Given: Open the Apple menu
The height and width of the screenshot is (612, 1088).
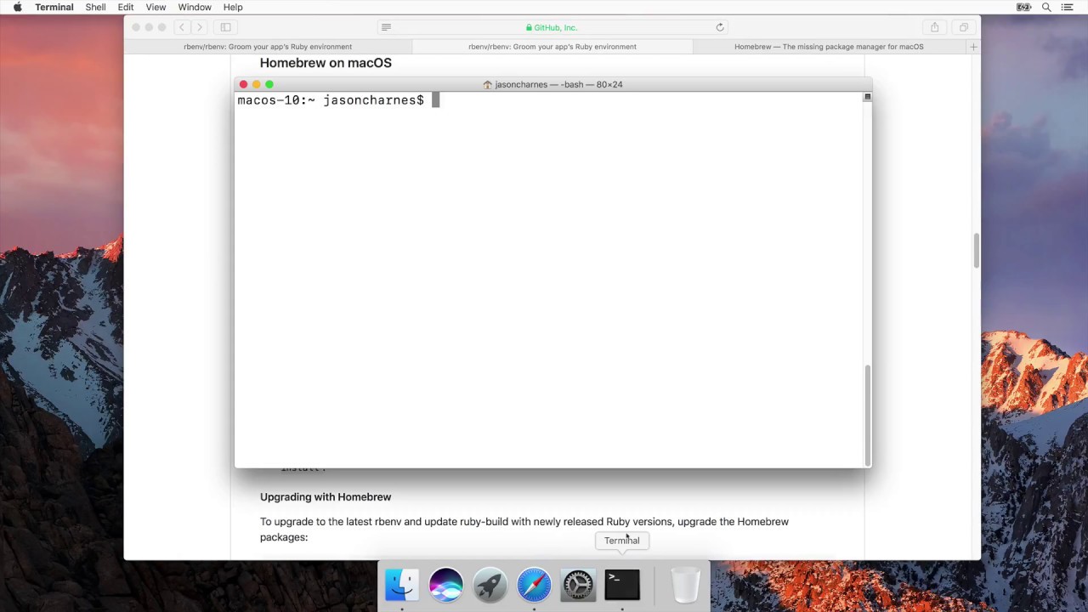Looking at the screenshot, I should (x=17, y=7).
